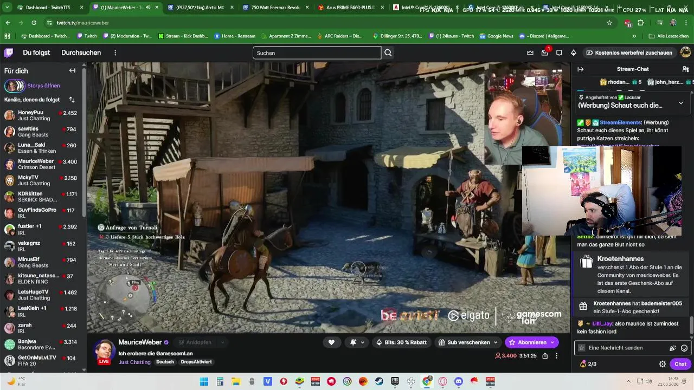Click Kostenlos werbefrei zuschauen button
This screenshot has height=390, width=694.
pos(629,53)
